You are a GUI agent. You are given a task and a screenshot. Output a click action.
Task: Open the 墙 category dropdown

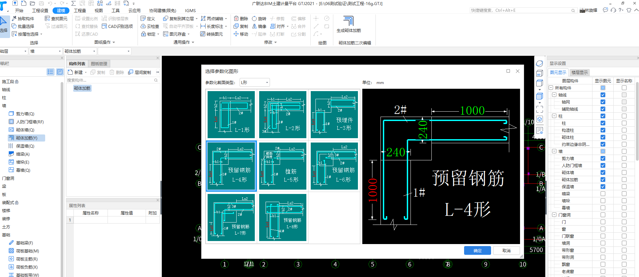pos(45,51)
